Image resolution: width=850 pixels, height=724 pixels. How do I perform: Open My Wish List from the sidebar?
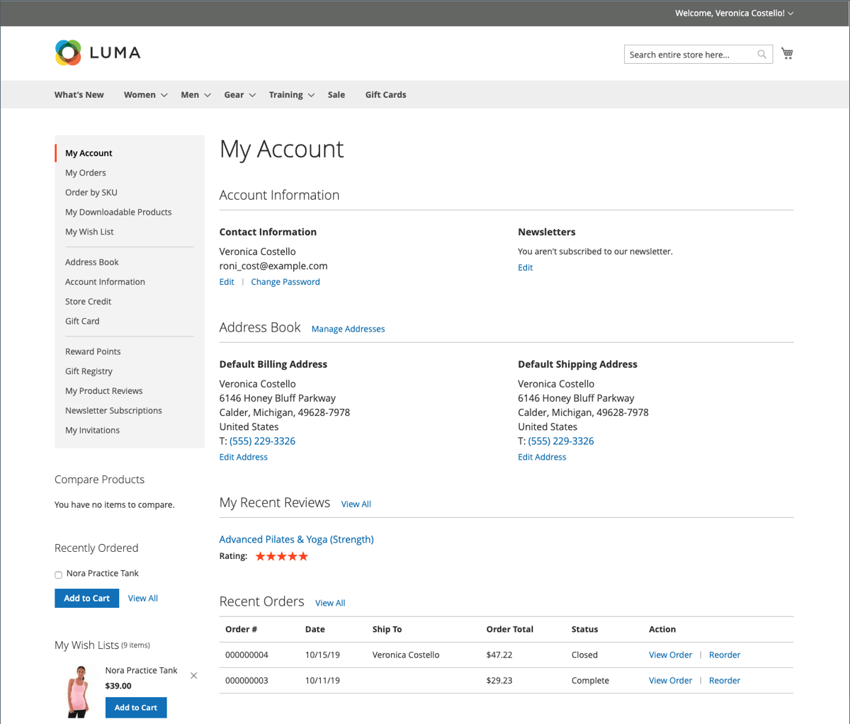click(89, 232)
